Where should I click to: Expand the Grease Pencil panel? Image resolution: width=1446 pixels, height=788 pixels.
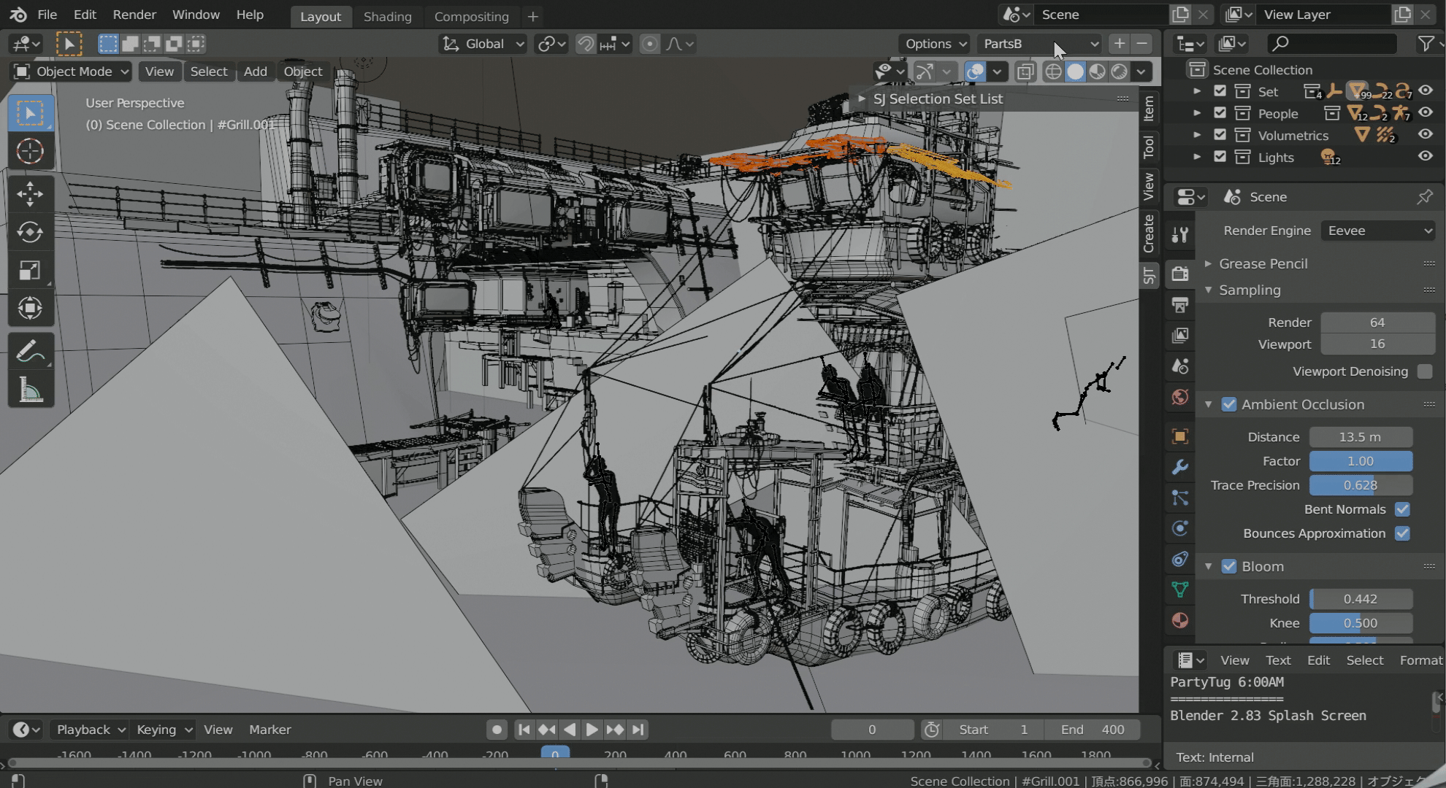[1263, 263]
